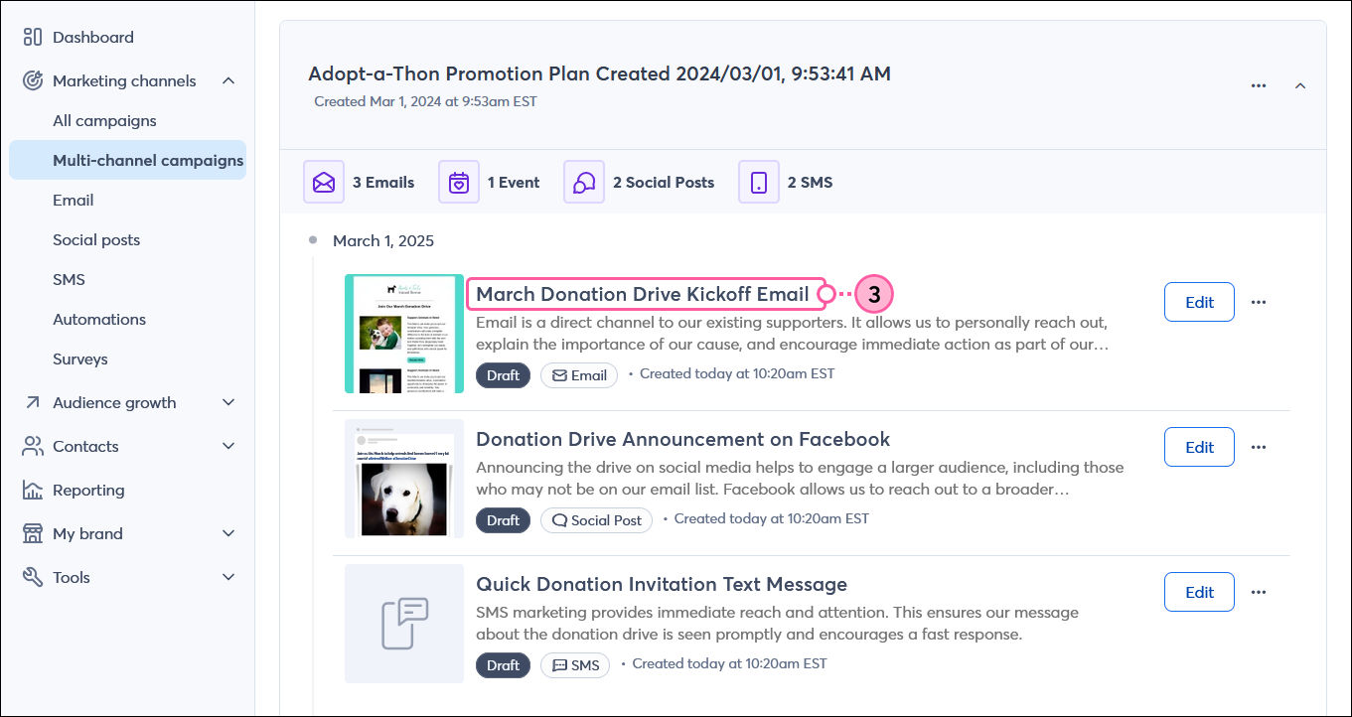Viewport: 1352px width, 717px height.
Task: Open Automations in sidebar
Action: pos(99,319)
